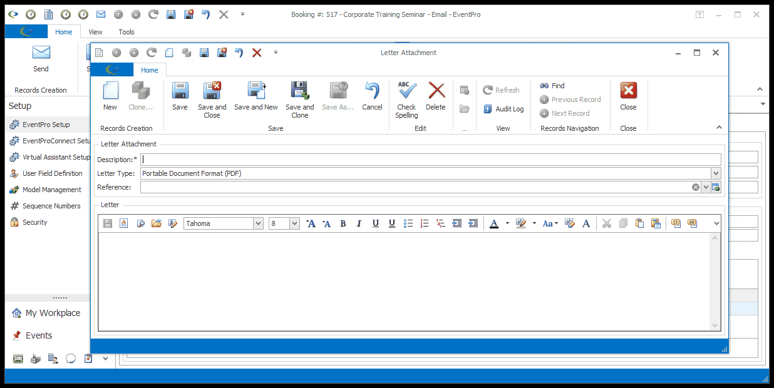This screenshot has width=774, height=388.
Task: Open the font size 8 dropdown
Action: point(294,223)
